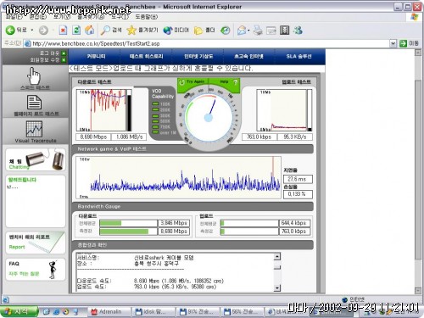Stop page loading with the red X icon
The width and height of the screenshot is (424, 318).
[x=63, y=30]
